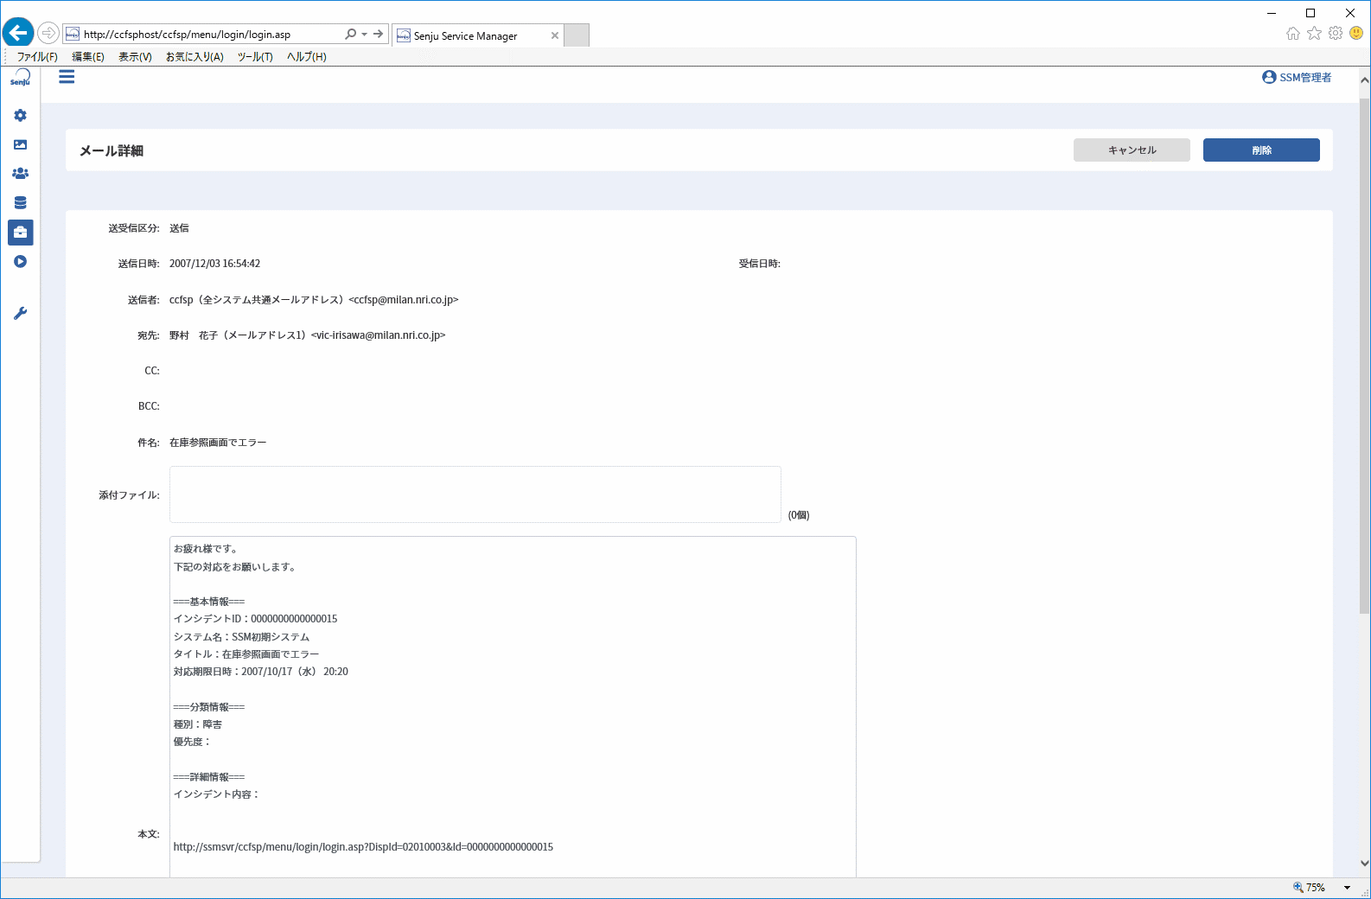Image resolution: width=1371 pixels, height=899 pixels.
Task: Open browser tools gear icon
Action: click(1336, 33)
